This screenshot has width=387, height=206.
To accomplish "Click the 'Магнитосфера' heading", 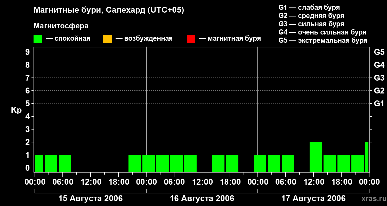I will (x=61, y=26).
